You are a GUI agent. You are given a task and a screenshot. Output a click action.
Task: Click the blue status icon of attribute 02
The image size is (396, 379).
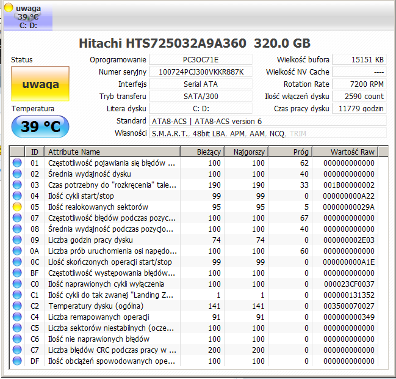(x=17, y=174)
